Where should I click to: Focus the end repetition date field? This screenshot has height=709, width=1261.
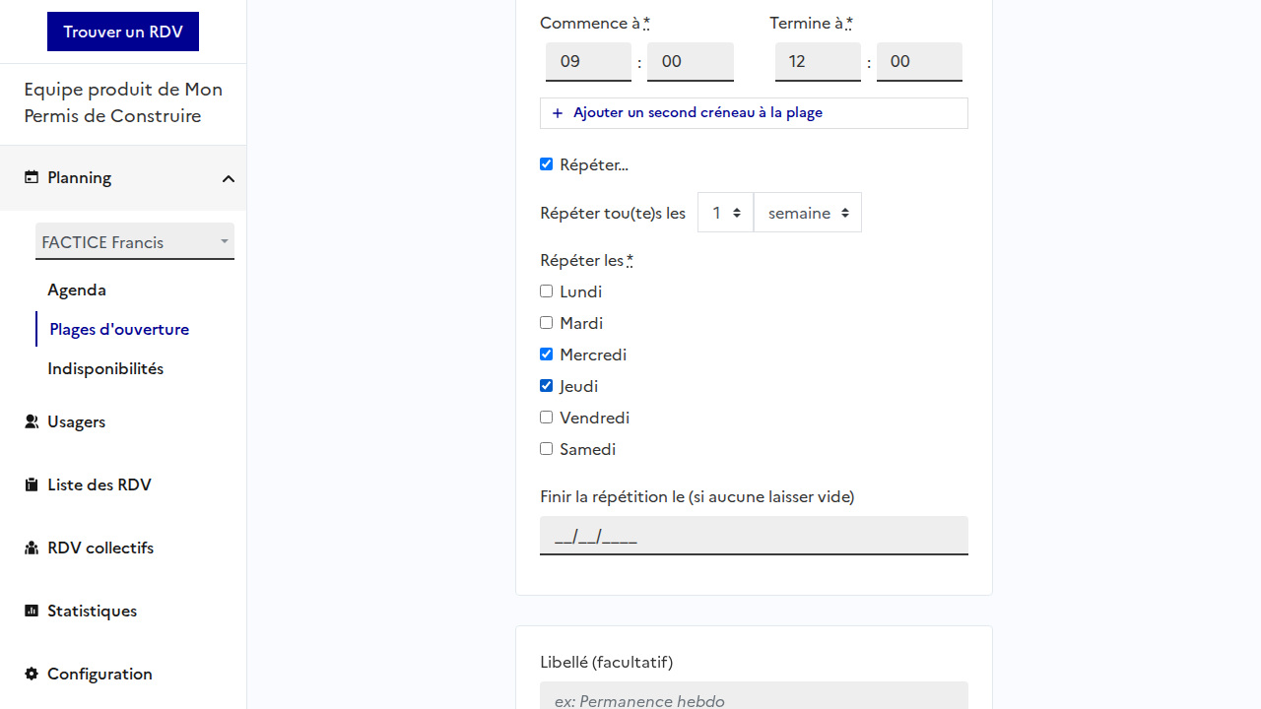point(754,536)
